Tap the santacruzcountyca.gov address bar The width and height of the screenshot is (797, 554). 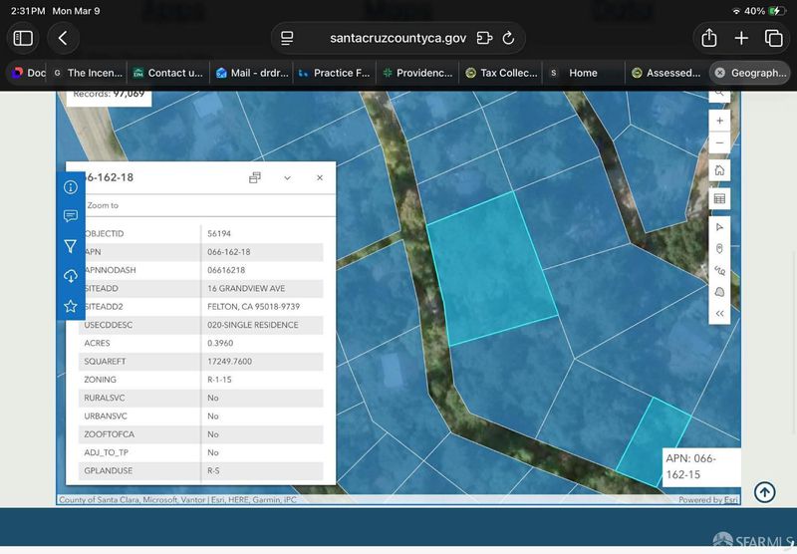click(x=398, y=38)
